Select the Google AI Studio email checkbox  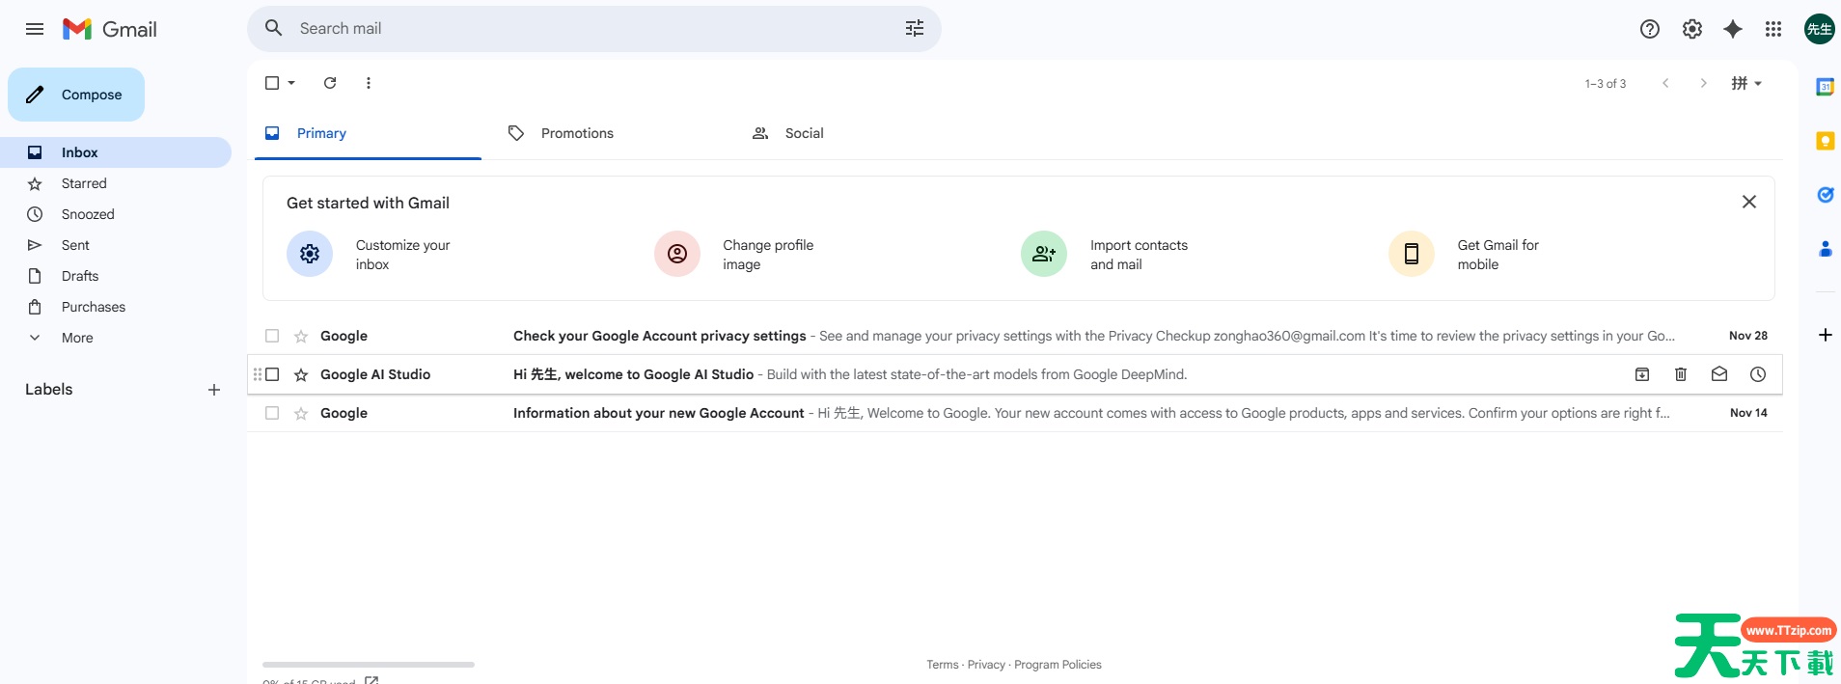click(272, 374)
